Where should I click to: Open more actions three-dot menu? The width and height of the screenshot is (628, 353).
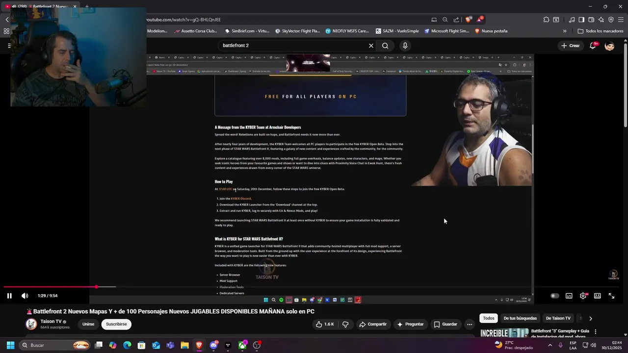pyautogui.click(x=470, y=324)
